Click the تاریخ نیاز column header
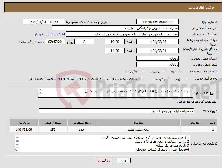Viewport: 222px width, 168px height. tap(24, 123)
